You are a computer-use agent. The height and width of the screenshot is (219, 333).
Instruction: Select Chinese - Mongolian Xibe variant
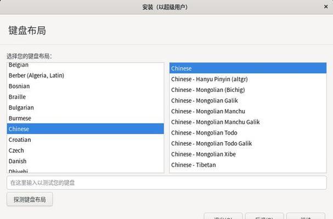pyautogui.click(x=248, y=154)
